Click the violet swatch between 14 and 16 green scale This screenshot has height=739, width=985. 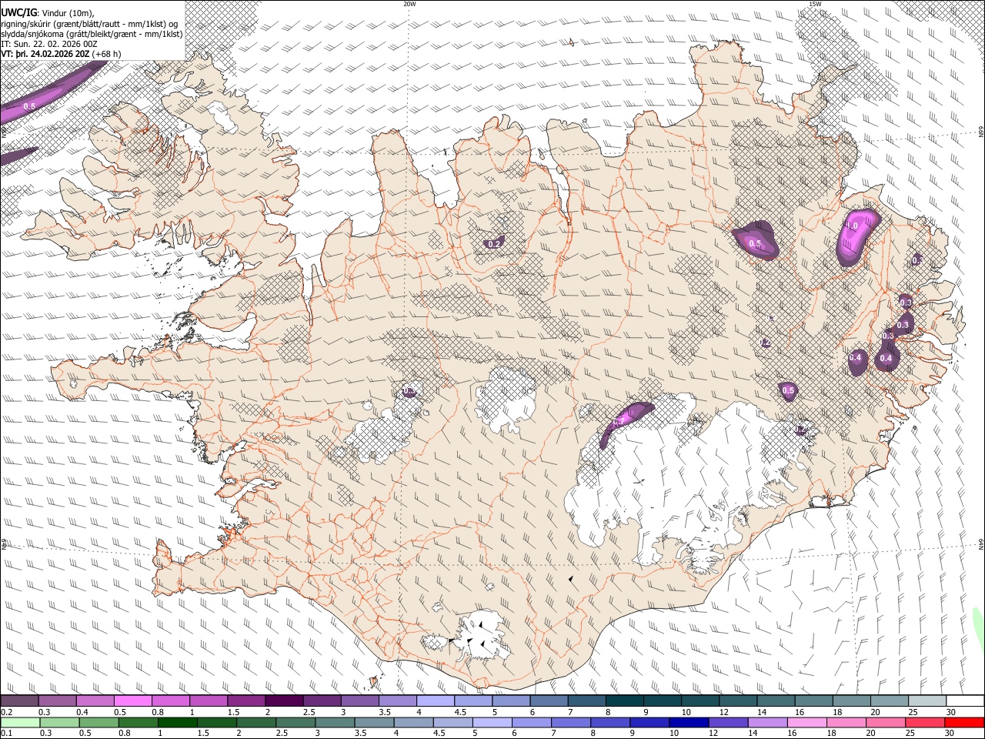point(766,723)
